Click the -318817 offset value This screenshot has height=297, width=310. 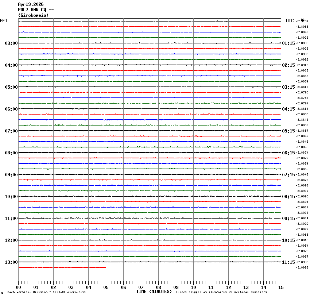[x=302, y=87]
